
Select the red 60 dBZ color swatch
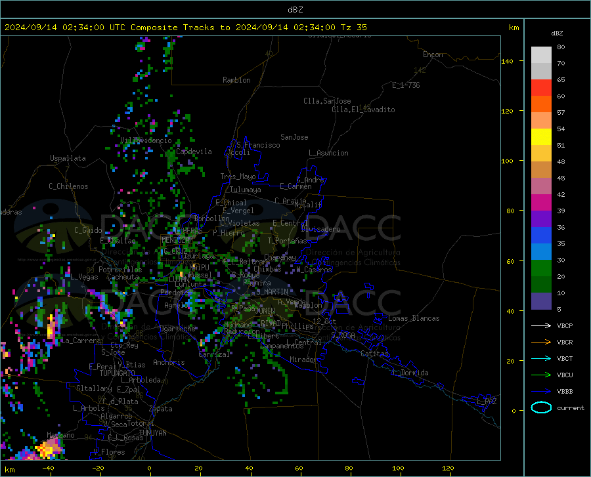541,88
